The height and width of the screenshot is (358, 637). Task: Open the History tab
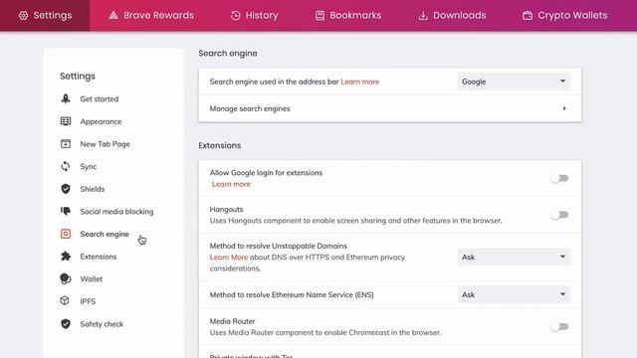[255, 16]
